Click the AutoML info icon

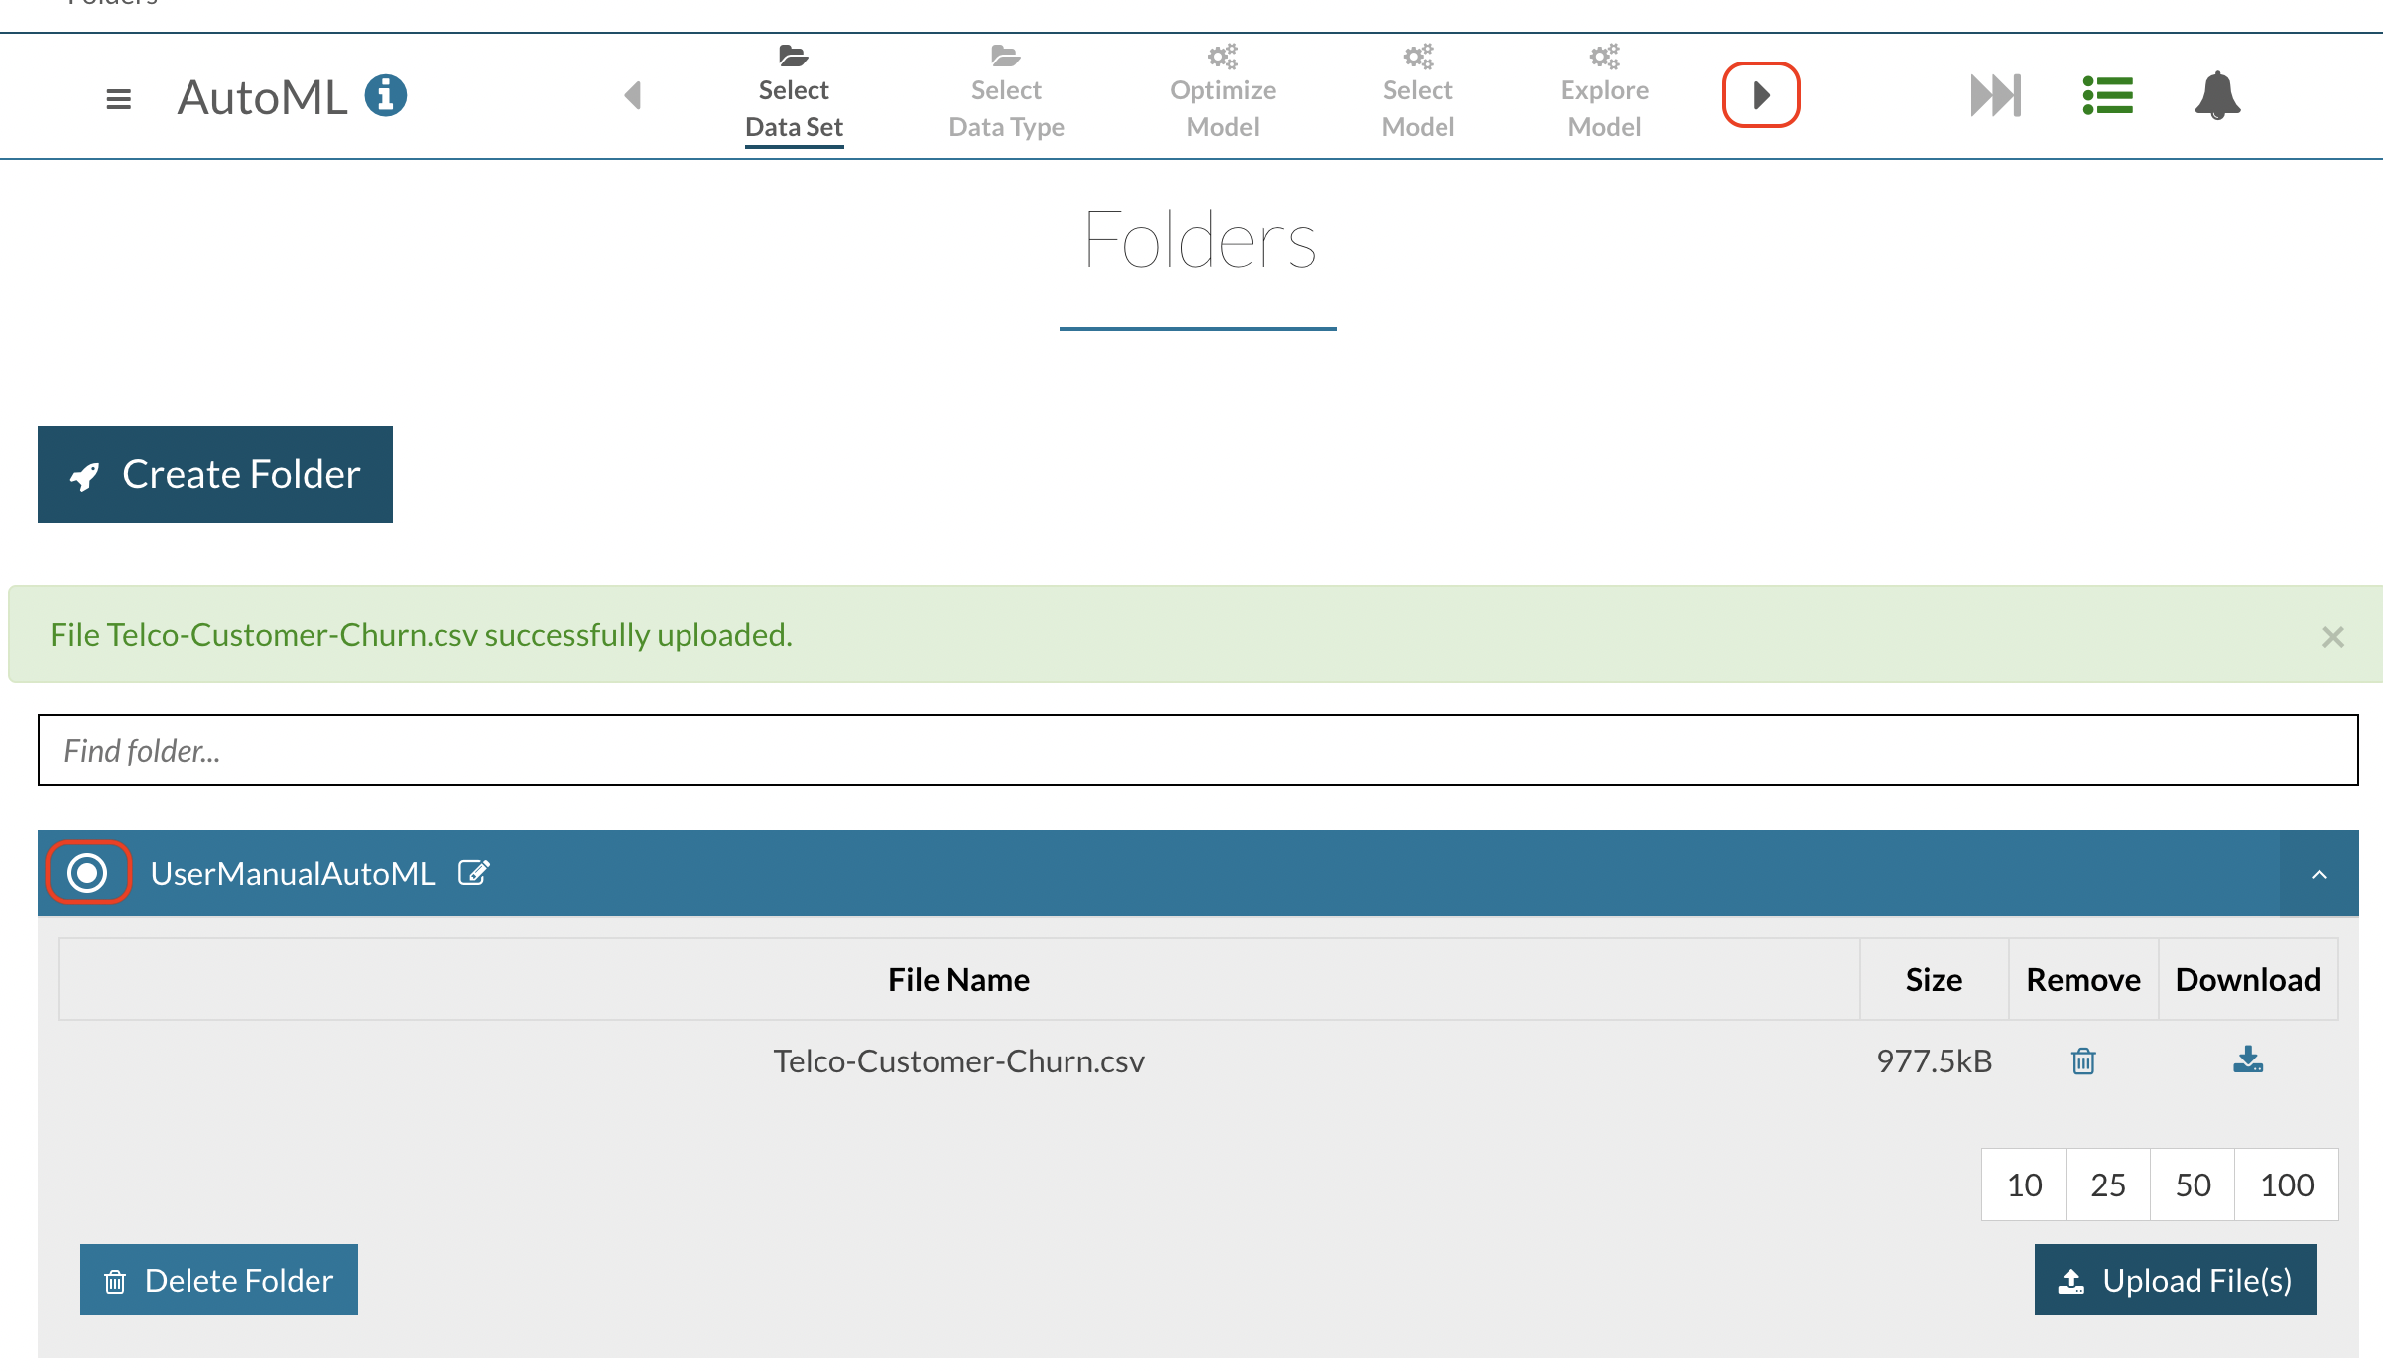point(386,96)
